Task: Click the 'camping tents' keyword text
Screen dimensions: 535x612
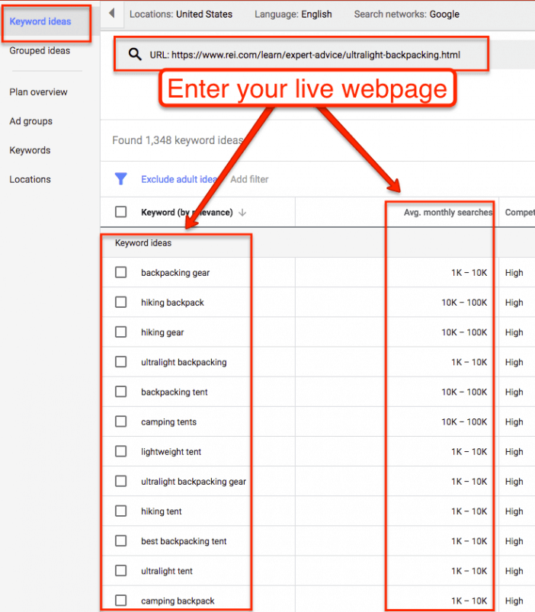Action: [168, 422]
